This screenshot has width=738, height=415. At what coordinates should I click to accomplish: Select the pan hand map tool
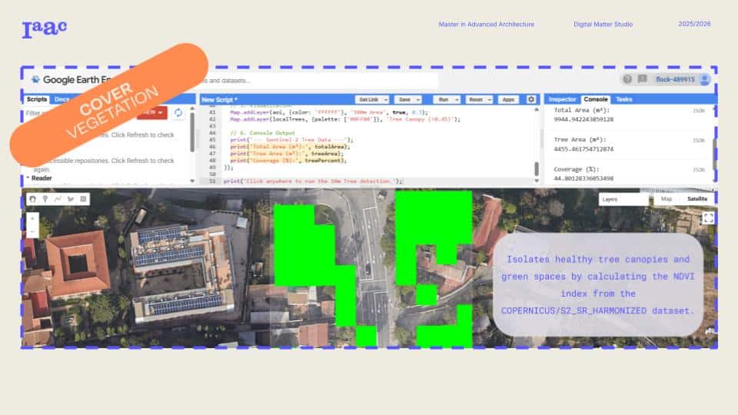[32, 199]
